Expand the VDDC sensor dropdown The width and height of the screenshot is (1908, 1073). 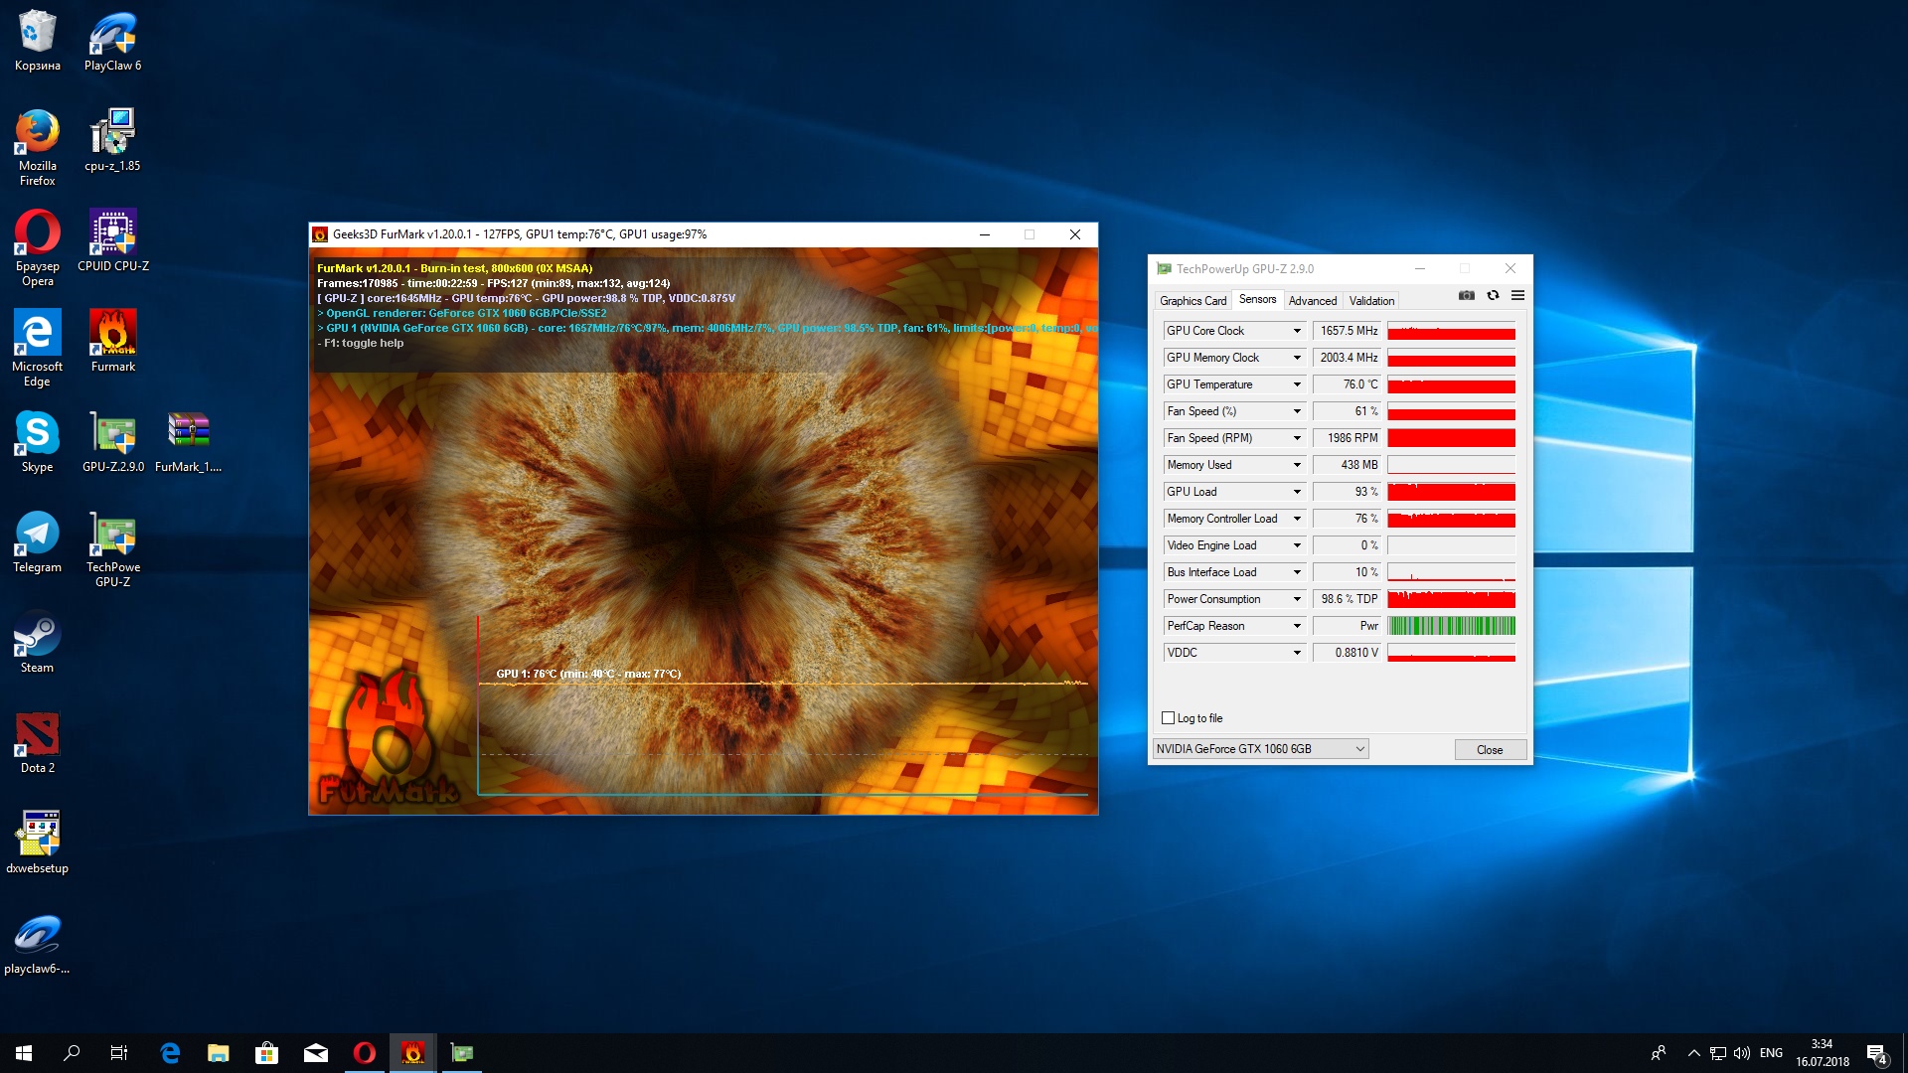tap(1297, 653)
